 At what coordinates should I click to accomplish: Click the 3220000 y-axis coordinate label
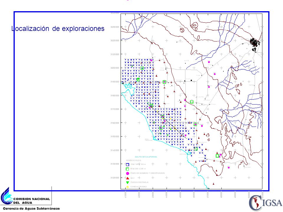click(115, 41)
